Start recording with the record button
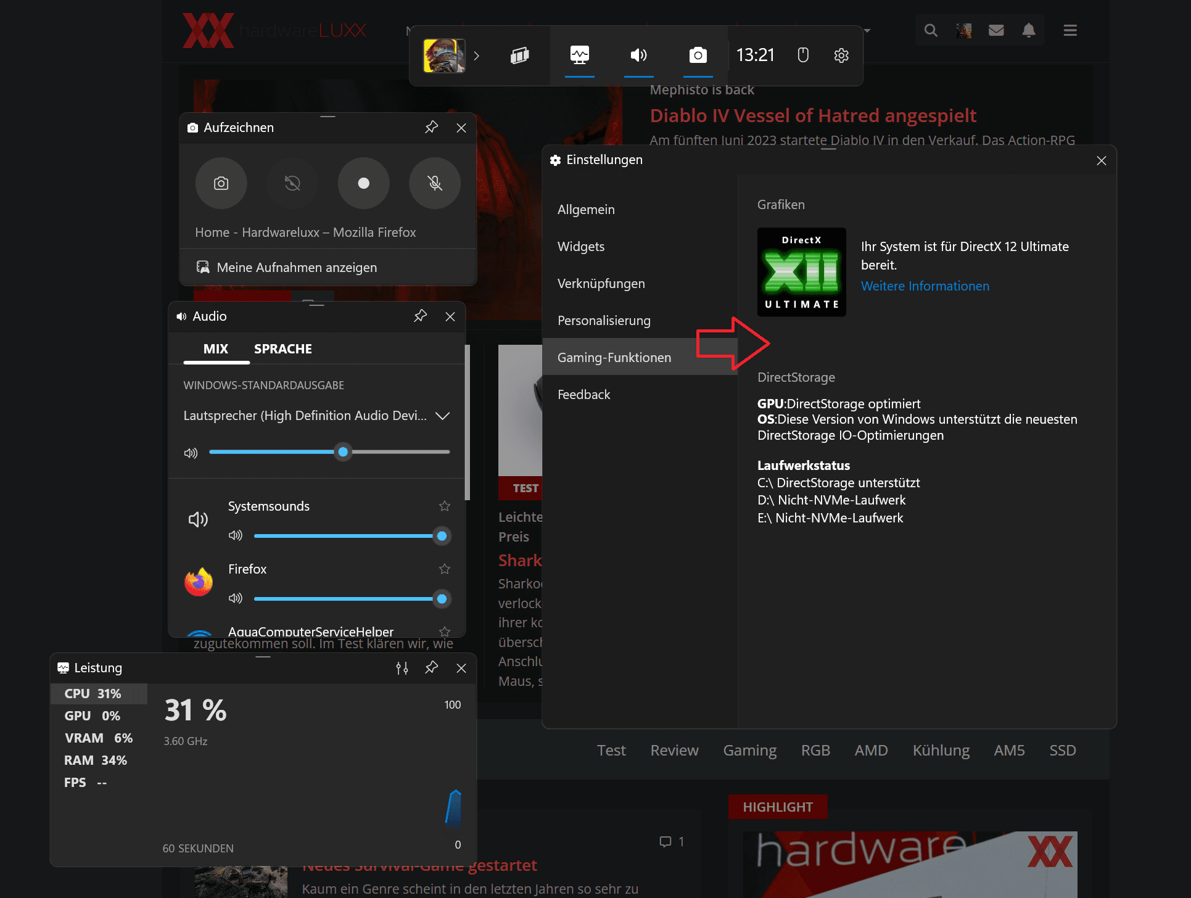1191x898 pixels. pos(364,183)
